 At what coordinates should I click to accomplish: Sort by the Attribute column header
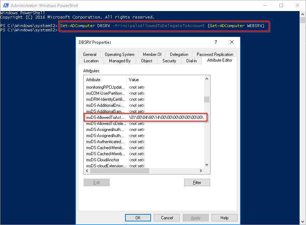pyautogui.click(x=105, y=80)
